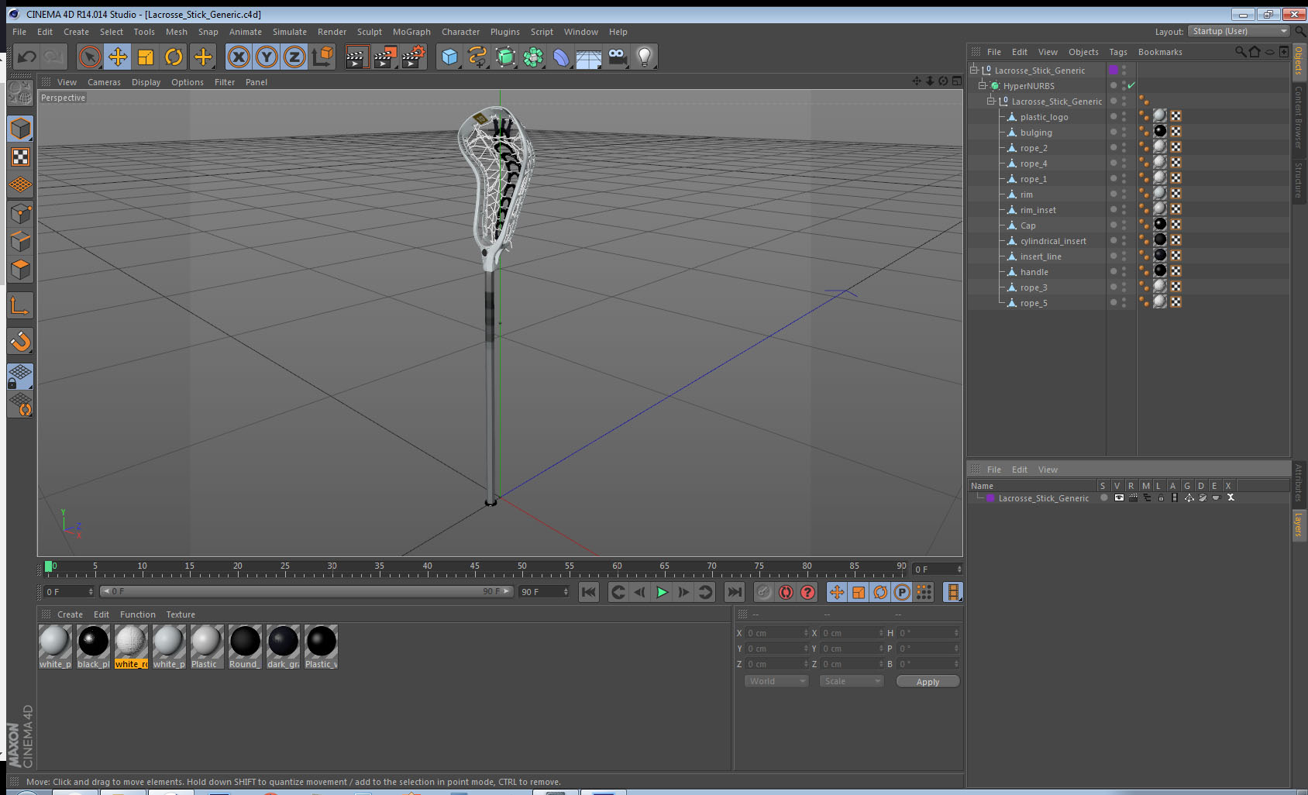Collapse nested Lacrosse_Stick_Generic group

(x=990, y=101)
